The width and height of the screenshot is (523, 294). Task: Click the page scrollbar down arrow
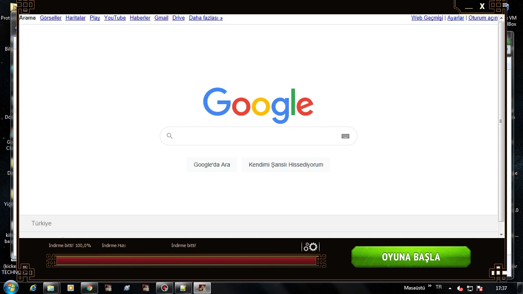(501, 235)
